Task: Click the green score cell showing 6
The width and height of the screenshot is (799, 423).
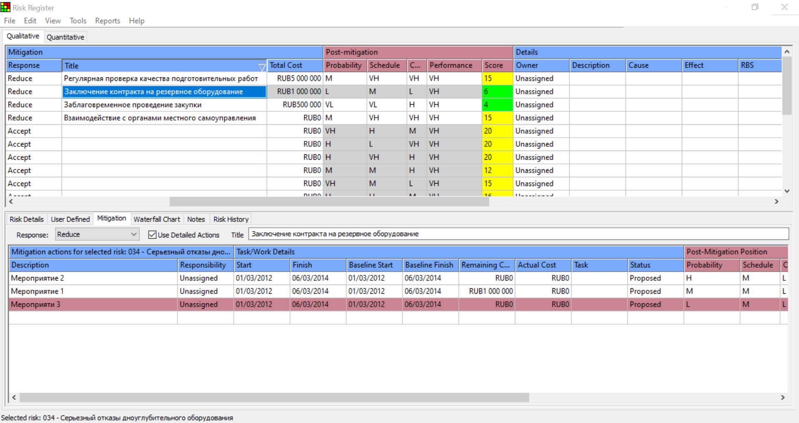Action: coord(497,92)
